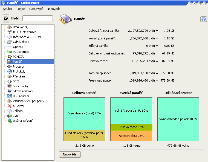Click the splitter handle beside the tree panel
The image size is (208, 162).
coord(55,86)
